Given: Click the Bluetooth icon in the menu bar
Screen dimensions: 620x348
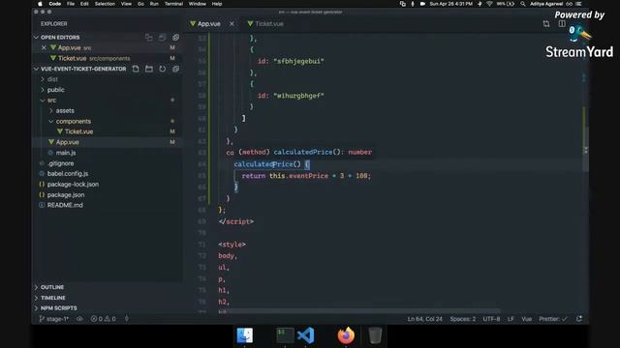Looking at the screenshot, I should pyautogui.click(x=480, y=4).
